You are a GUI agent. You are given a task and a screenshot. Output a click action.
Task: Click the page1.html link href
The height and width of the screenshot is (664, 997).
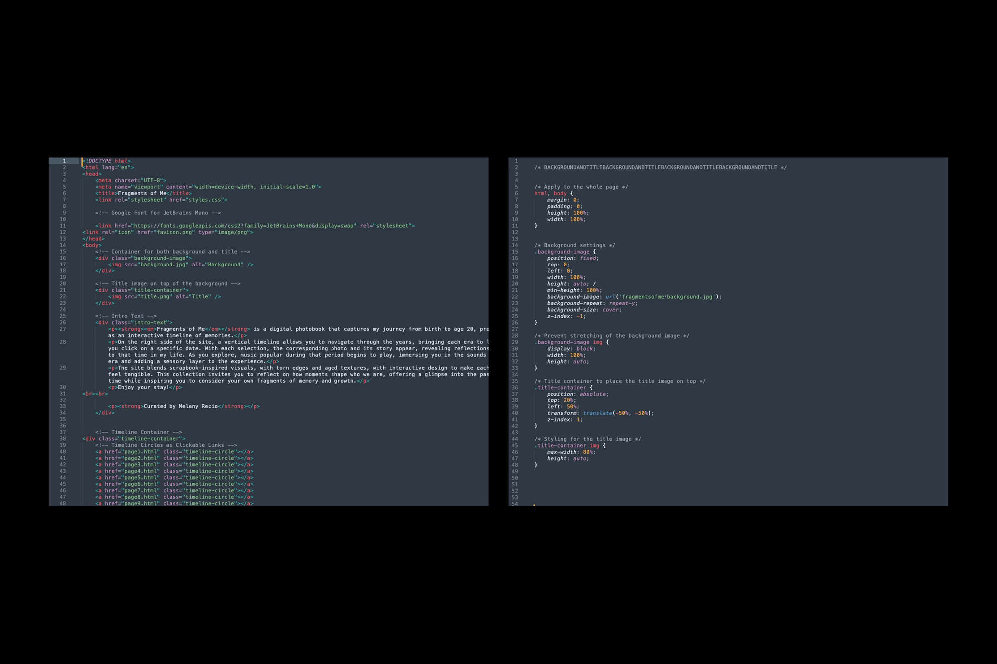[141, 452]
